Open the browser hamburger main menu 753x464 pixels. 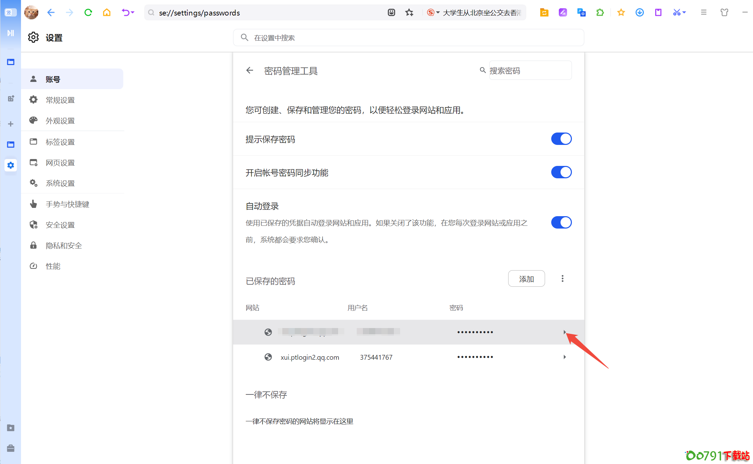[x=703, y=13]
